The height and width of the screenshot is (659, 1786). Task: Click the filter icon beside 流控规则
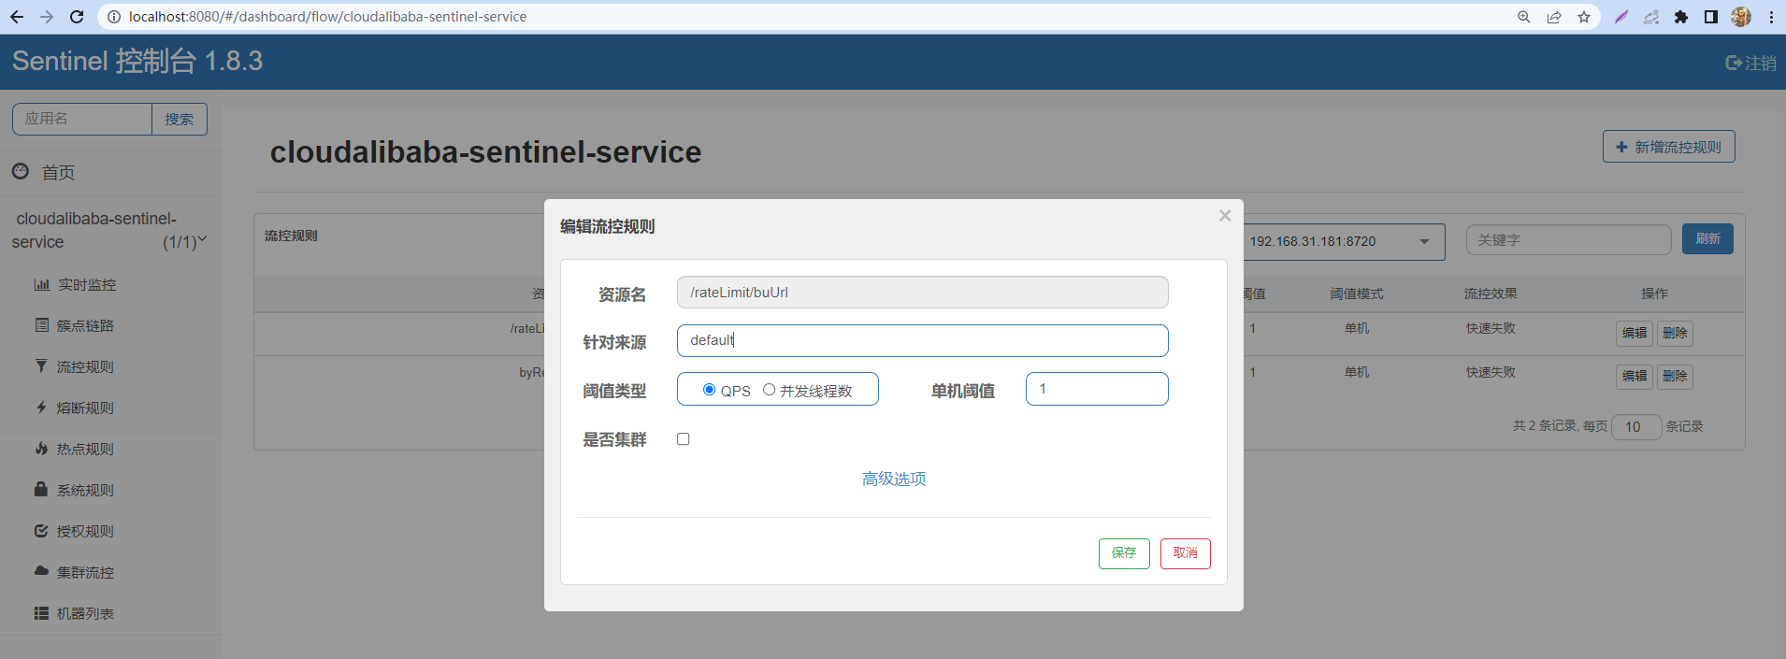41,365
